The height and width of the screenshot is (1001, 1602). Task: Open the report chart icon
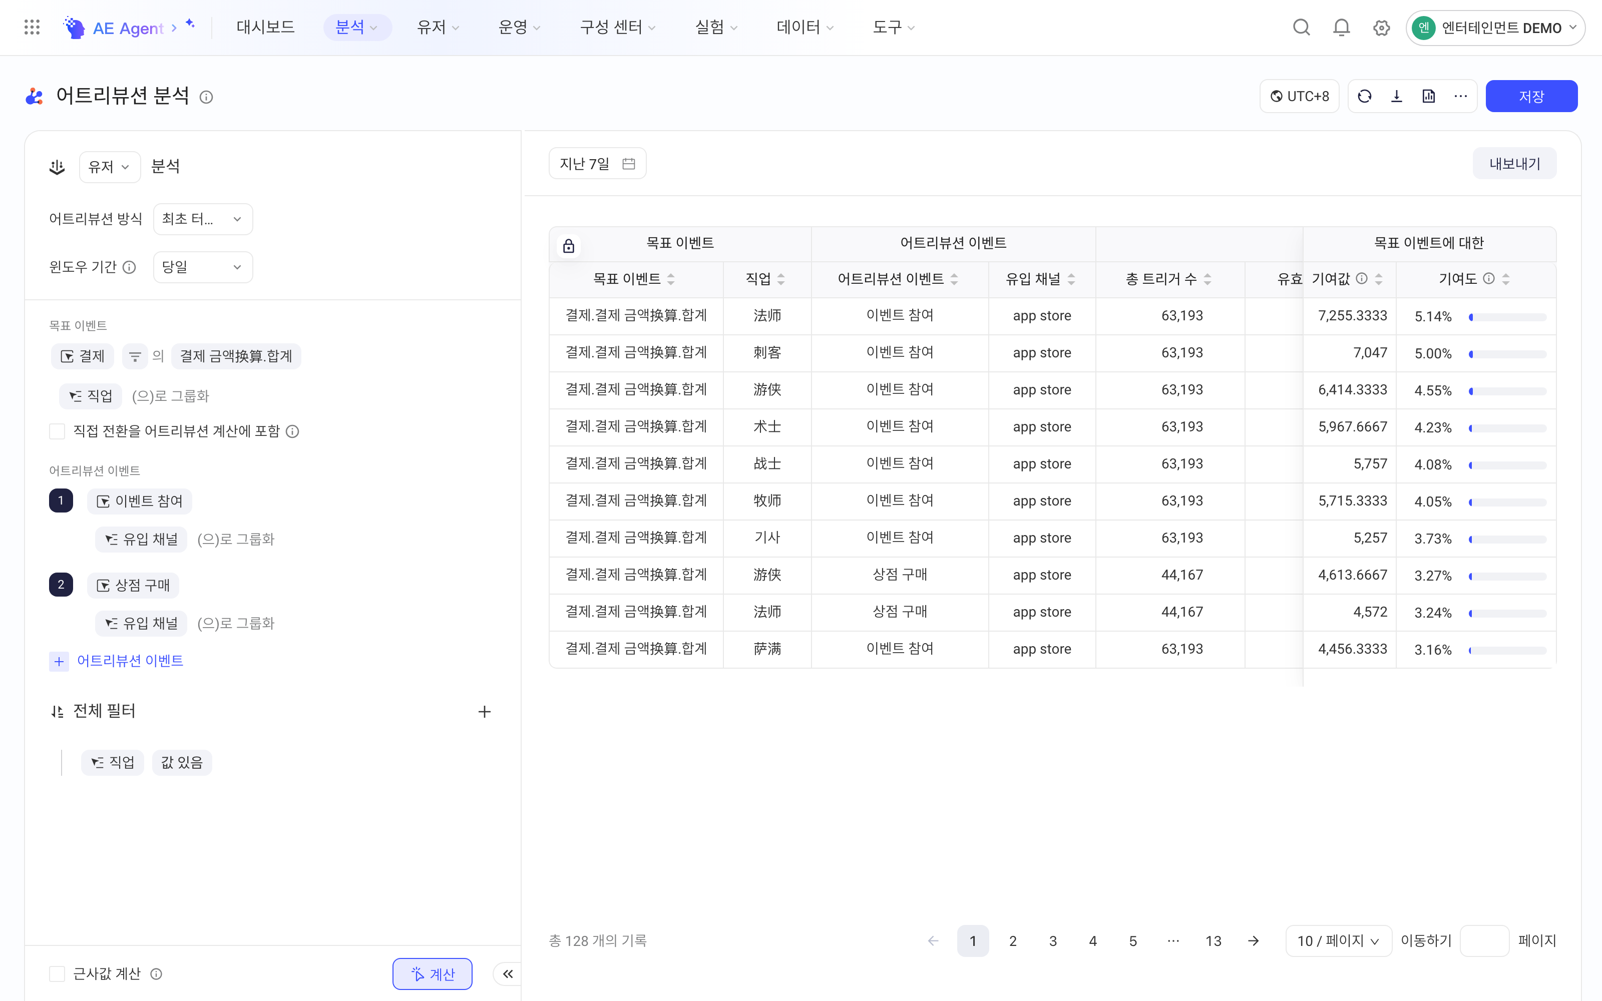[x=1429, y=97]
